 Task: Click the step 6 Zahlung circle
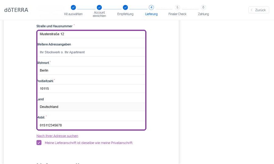(203, 8)
